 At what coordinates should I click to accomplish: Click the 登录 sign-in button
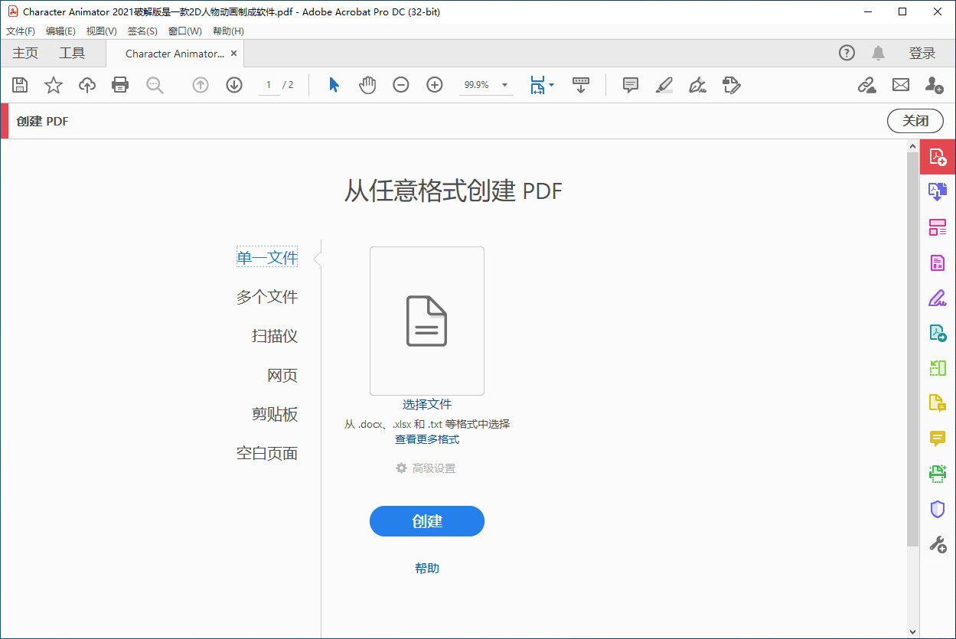922,53
